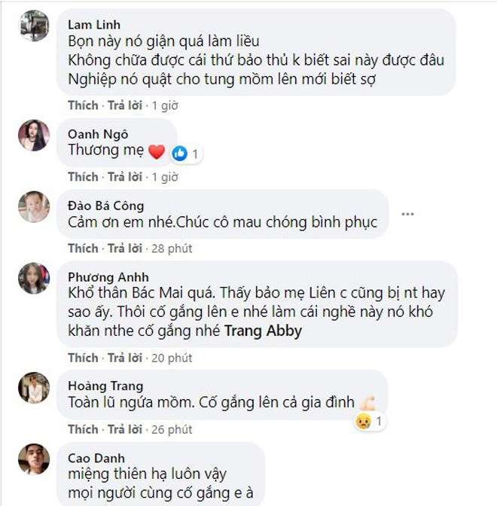The height and width of the screenshot is (506, 497).
Task: Toggle Thích on Phương Anhh's comment
Action: [x=83, y=357]
